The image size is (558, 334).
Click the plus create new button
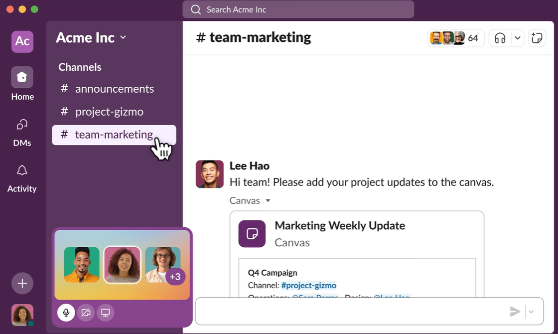click(x=22, y=284)
